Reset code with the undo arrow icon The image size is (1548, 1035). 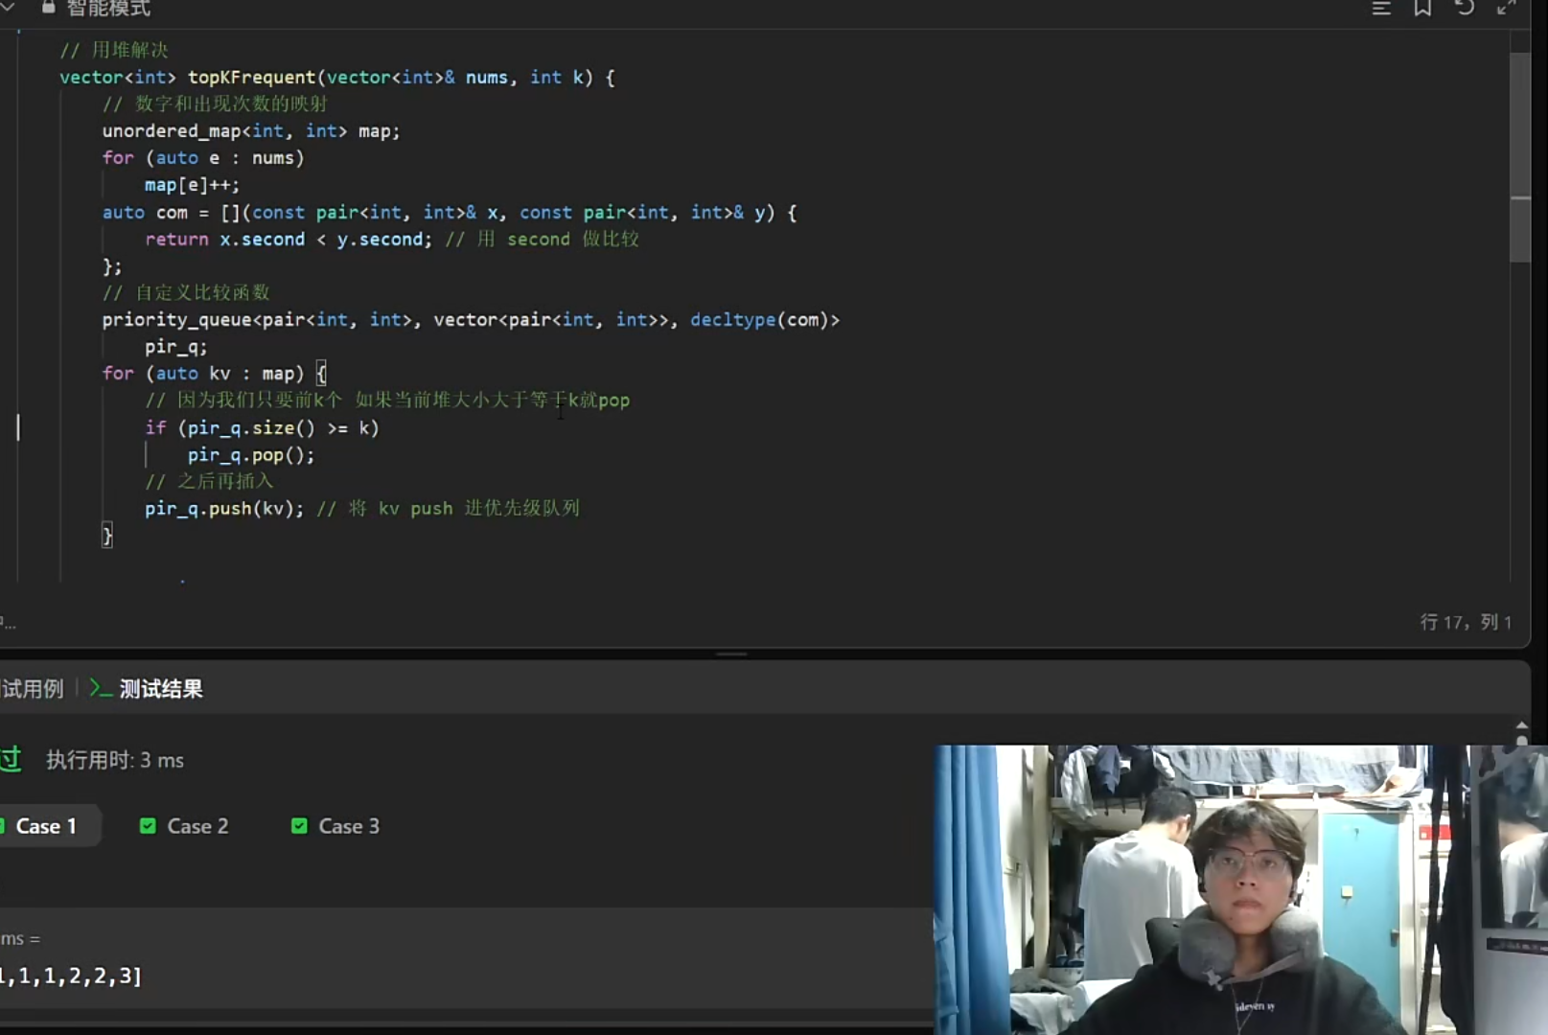(x=1465, y=8)
